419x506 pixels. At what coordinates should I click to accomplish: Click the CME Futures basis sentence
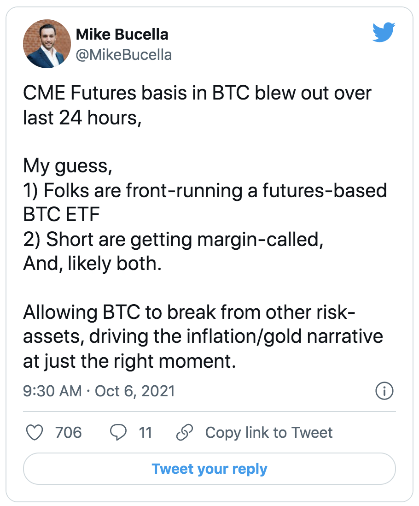click(197, 105)
